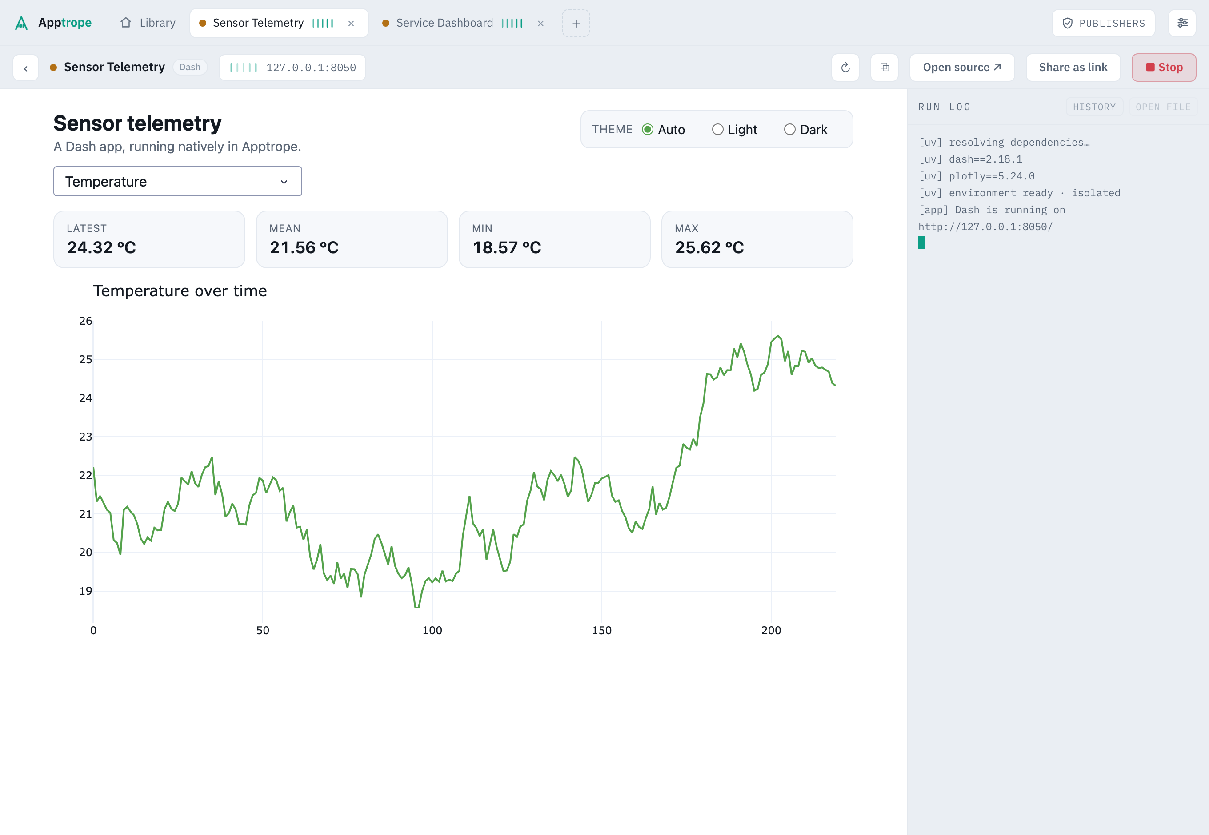Image resolution: width=1209 pixels, height=835 pixels.
Task: Stop the running app
Action: click(1164, 68)
